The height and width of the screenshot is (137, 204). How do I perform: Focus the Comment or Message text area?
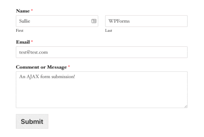pos(102,90)
